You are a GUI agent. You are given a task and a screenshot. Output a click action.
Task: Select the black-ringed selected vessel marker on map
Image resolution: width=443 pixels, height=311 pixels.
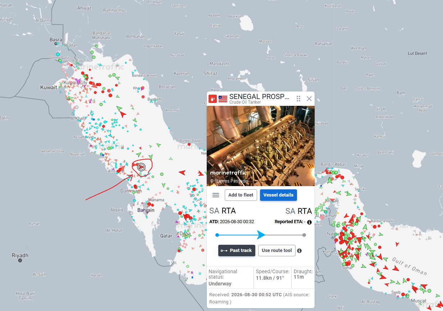pyautogui.click(x=141, y=167)
